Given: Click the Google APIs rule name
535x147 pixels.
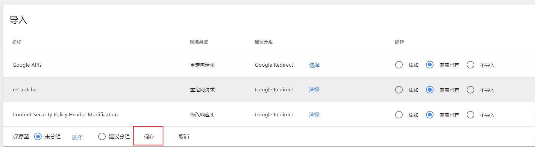Looking at the screenshot, I should (27, 65).
